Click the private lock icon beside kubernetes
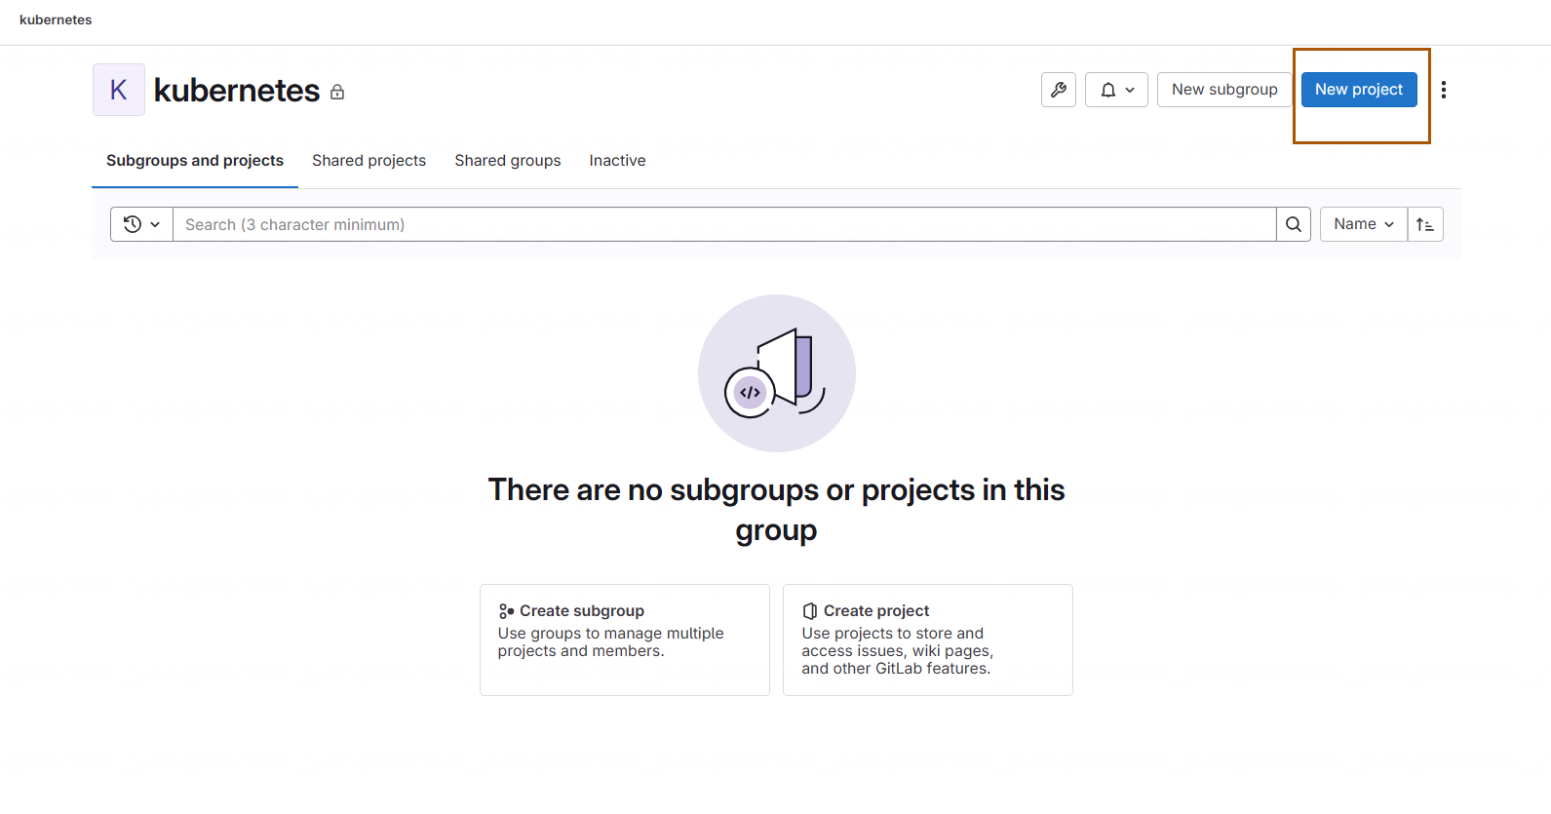Viewport: 1551px width, 814px height. (337, 92)
